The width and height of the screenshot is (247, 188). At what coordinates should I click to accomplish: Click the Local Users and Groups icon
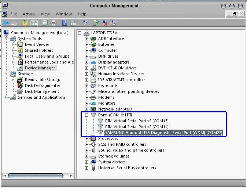pos(20,56)
